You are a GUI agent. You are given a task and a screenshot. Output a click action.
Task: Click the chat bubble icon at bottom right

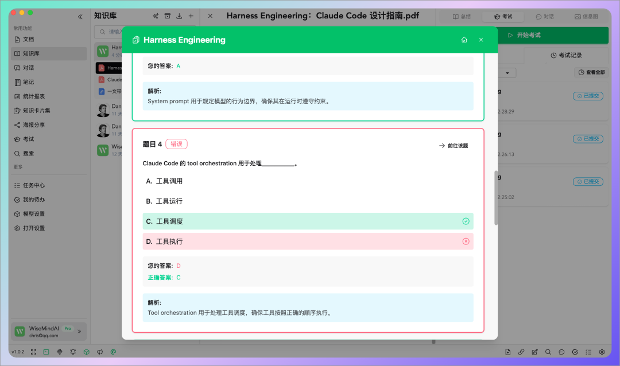click(x=561, y=352)
